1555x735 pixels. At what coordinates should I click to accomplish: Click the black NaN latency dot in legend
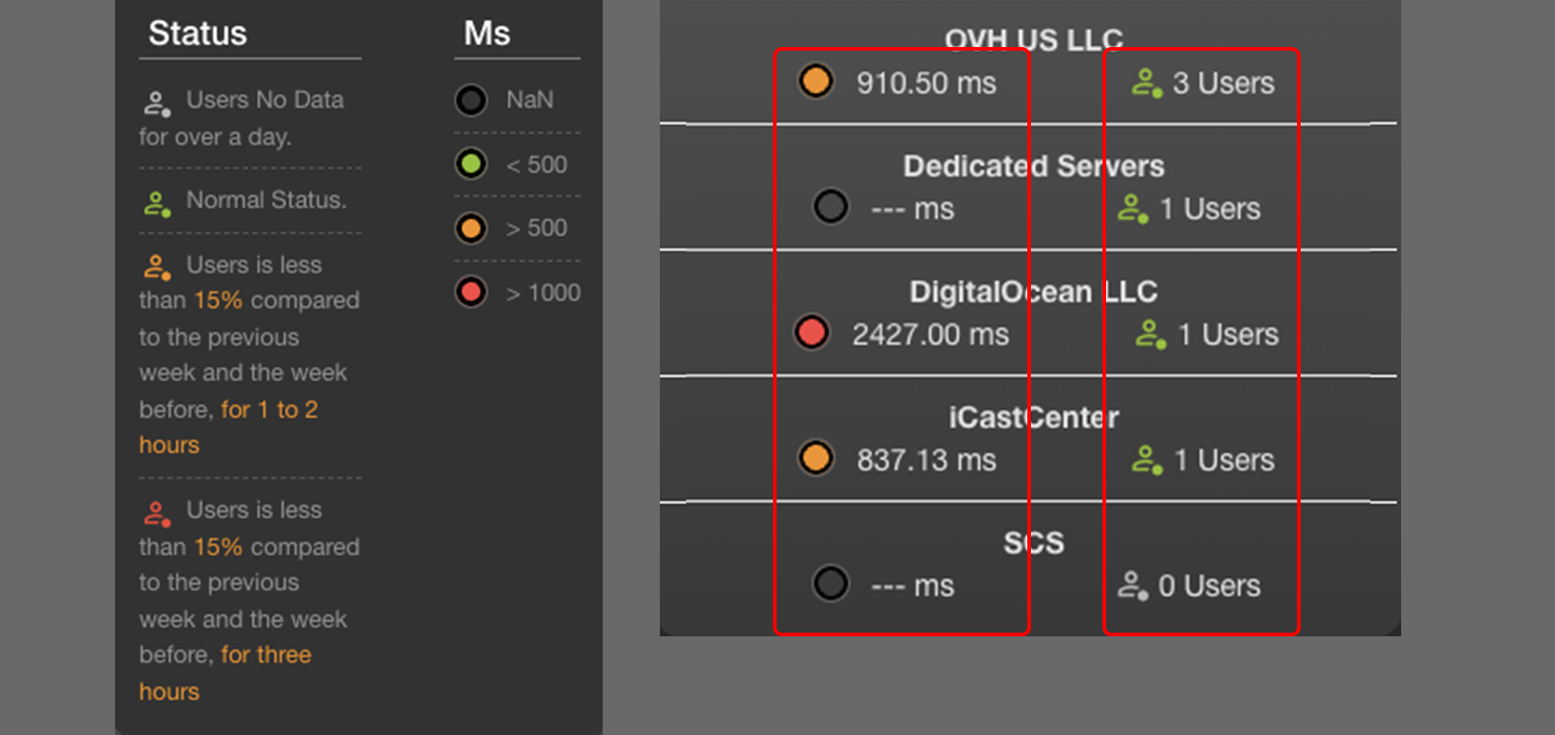[471, 100]
